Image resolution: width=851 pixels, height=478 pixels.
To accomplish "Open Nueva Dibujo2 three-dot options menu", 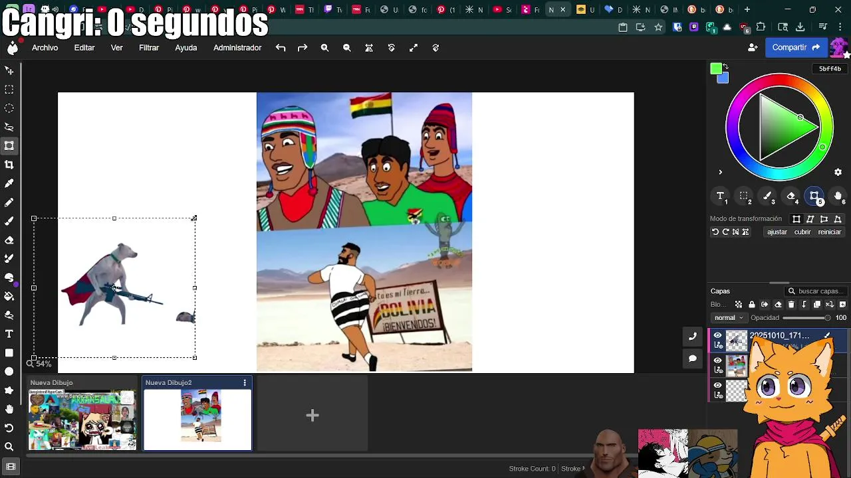I will click(245, 382).
